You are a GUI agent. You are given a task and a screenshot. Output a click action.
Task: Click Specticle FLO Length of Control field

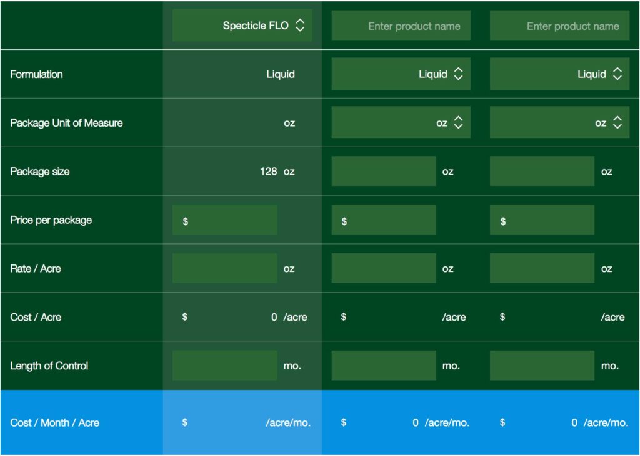tap(225, 366)
